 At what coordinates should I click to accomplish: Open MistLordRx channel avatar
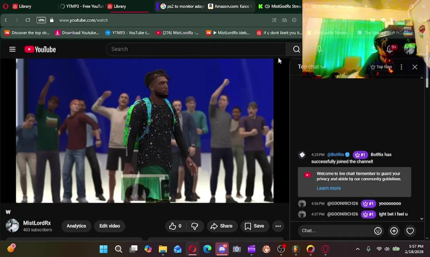[12, 226]
